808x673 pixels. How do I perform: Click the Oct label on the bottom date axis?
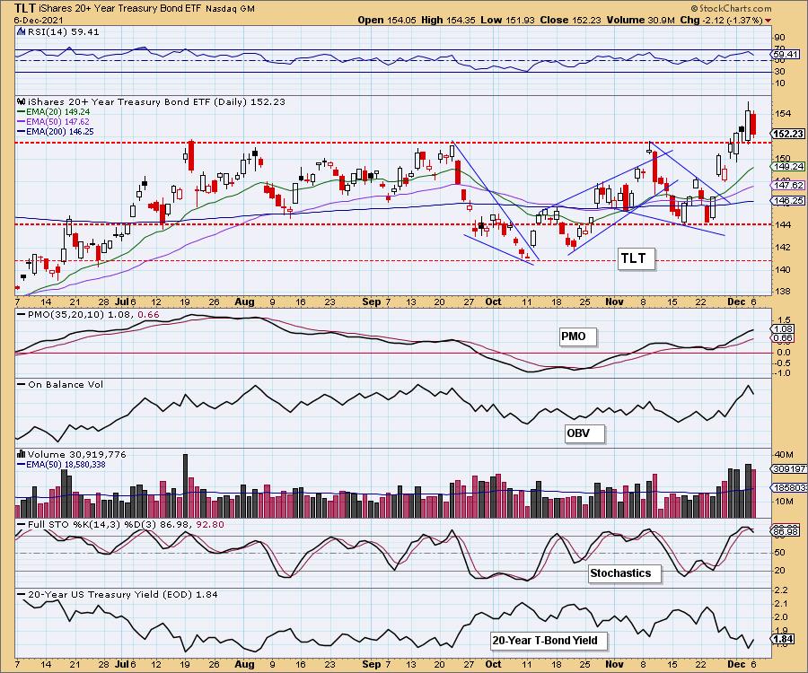(x=493, y=664)
